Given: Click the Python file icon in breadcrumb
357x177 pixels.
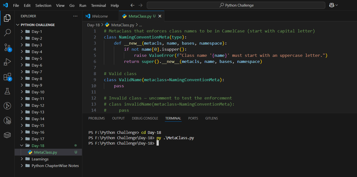Looking at the screenshot, I should 107,25.
